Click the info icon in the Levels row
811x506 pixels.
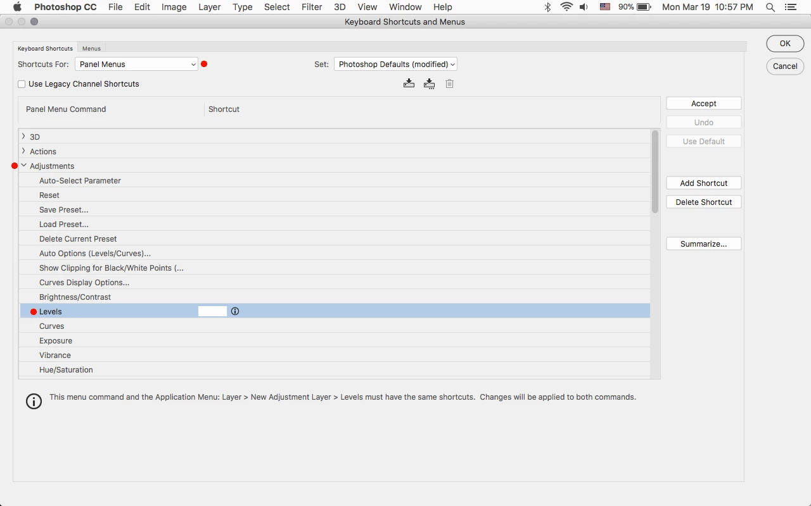(235, 311)
